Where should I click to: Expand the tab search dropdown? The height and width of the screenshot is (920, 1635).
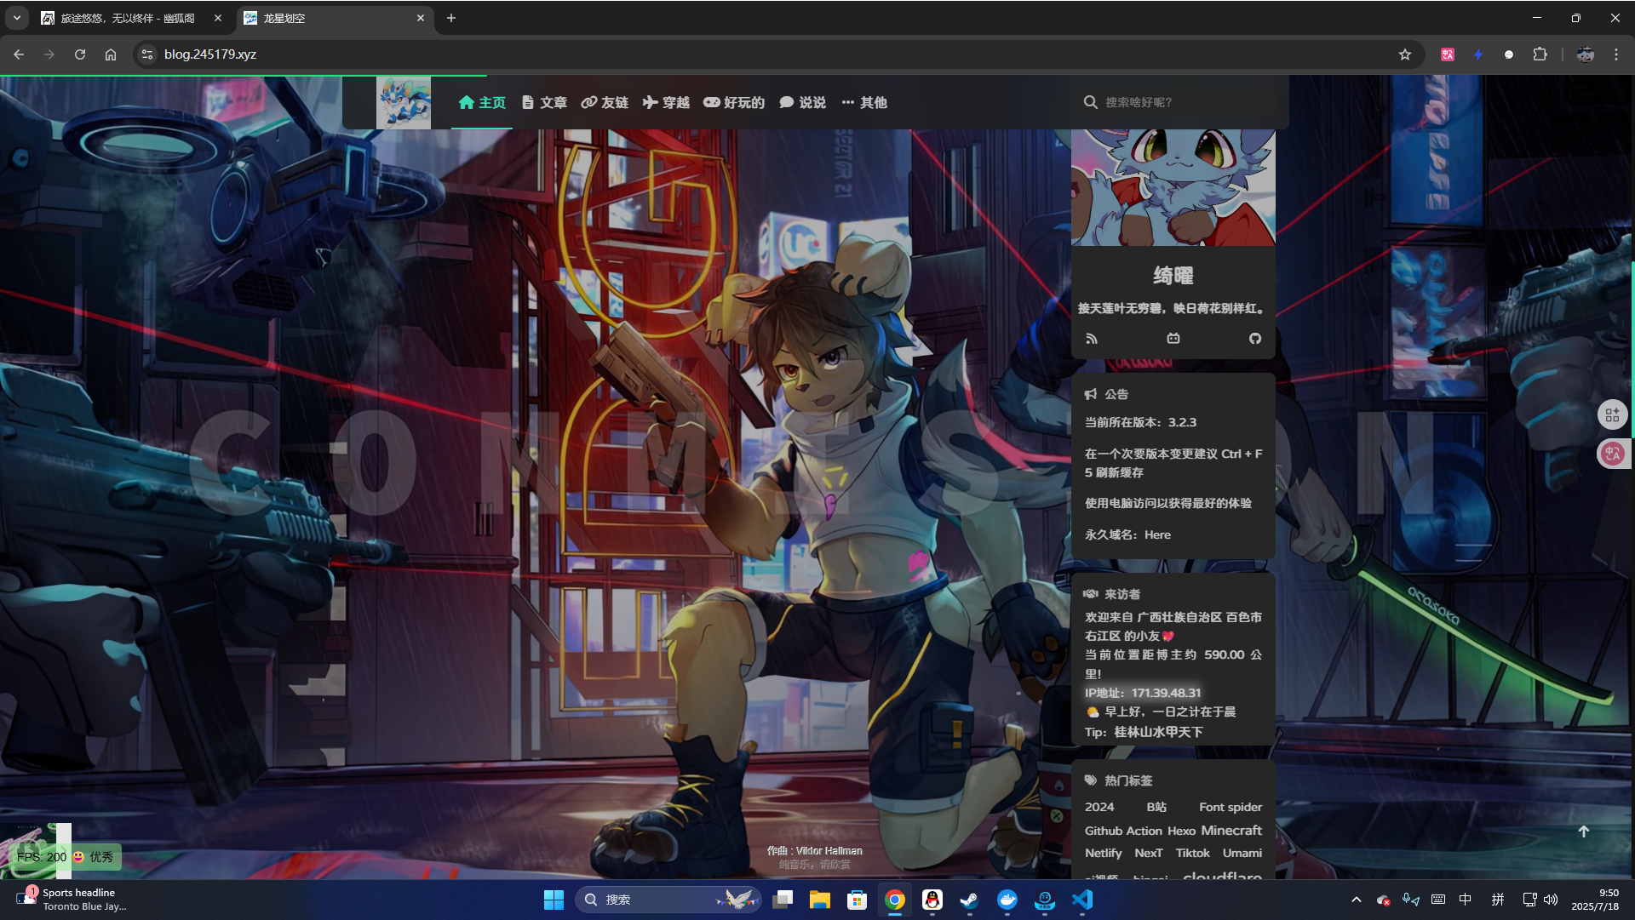tap(16, 18)
